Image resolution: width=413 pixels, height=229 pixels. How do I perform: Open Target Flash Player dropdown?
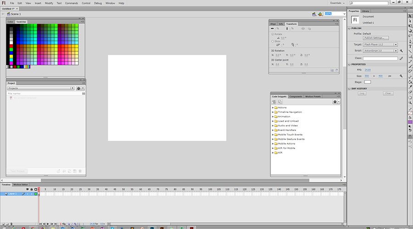coord(380,45)
